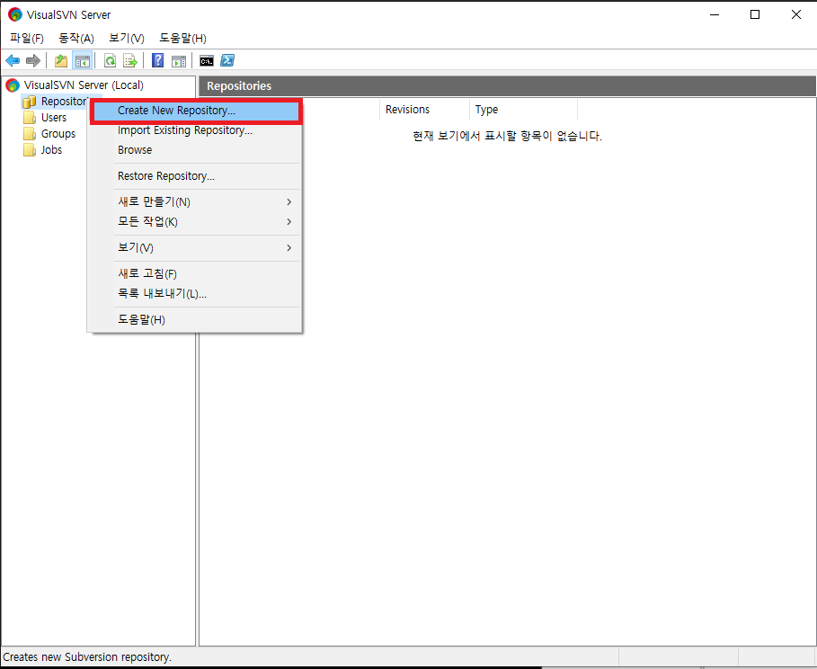Image resolution: width=817 pixels, height=669 pixels.
Task: Click 새로 고침(F) in the context menu
Action: coord(195,273)
